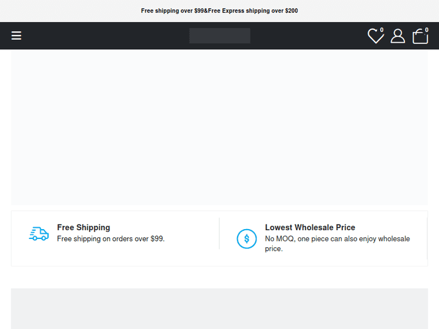
Task: Click the circled dollar sign icon
Action: (x=246, y=238)
